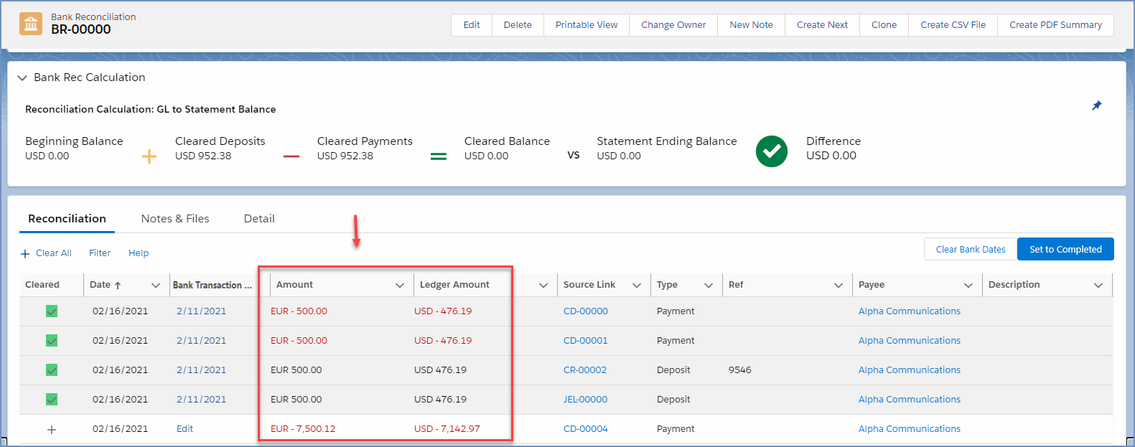1135x447 pixels.
Task: Click the pin icon in calculation panel
Action: point(1096,105)
